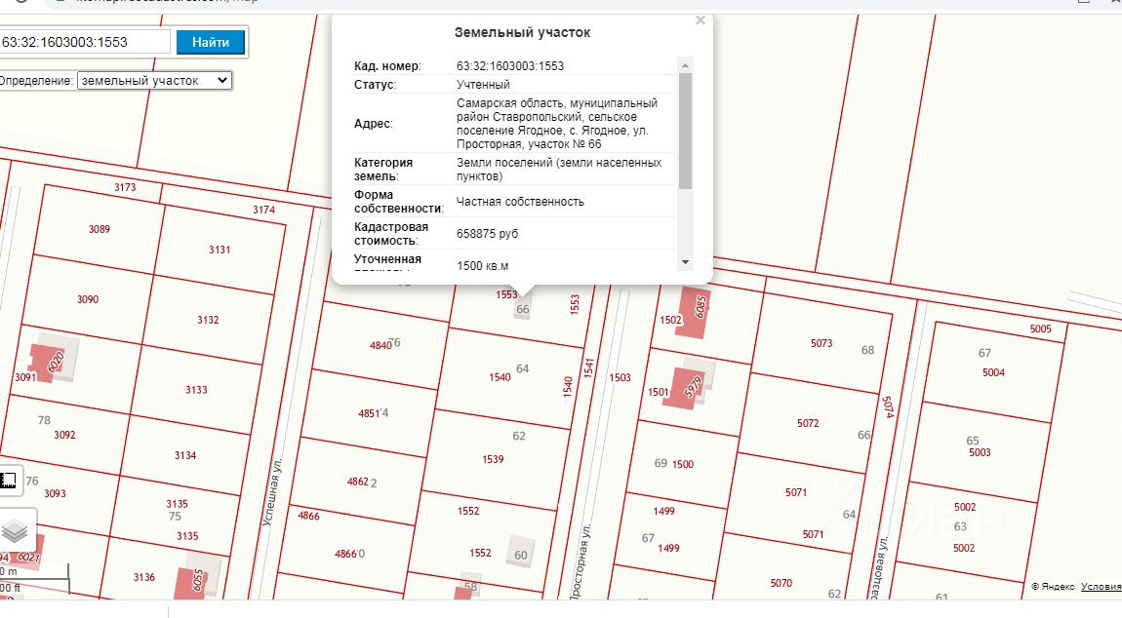Click the cadastral number value 63:32:1603003:1553
The height and width of the screenshot is (618, 1122).
point(510,66)
